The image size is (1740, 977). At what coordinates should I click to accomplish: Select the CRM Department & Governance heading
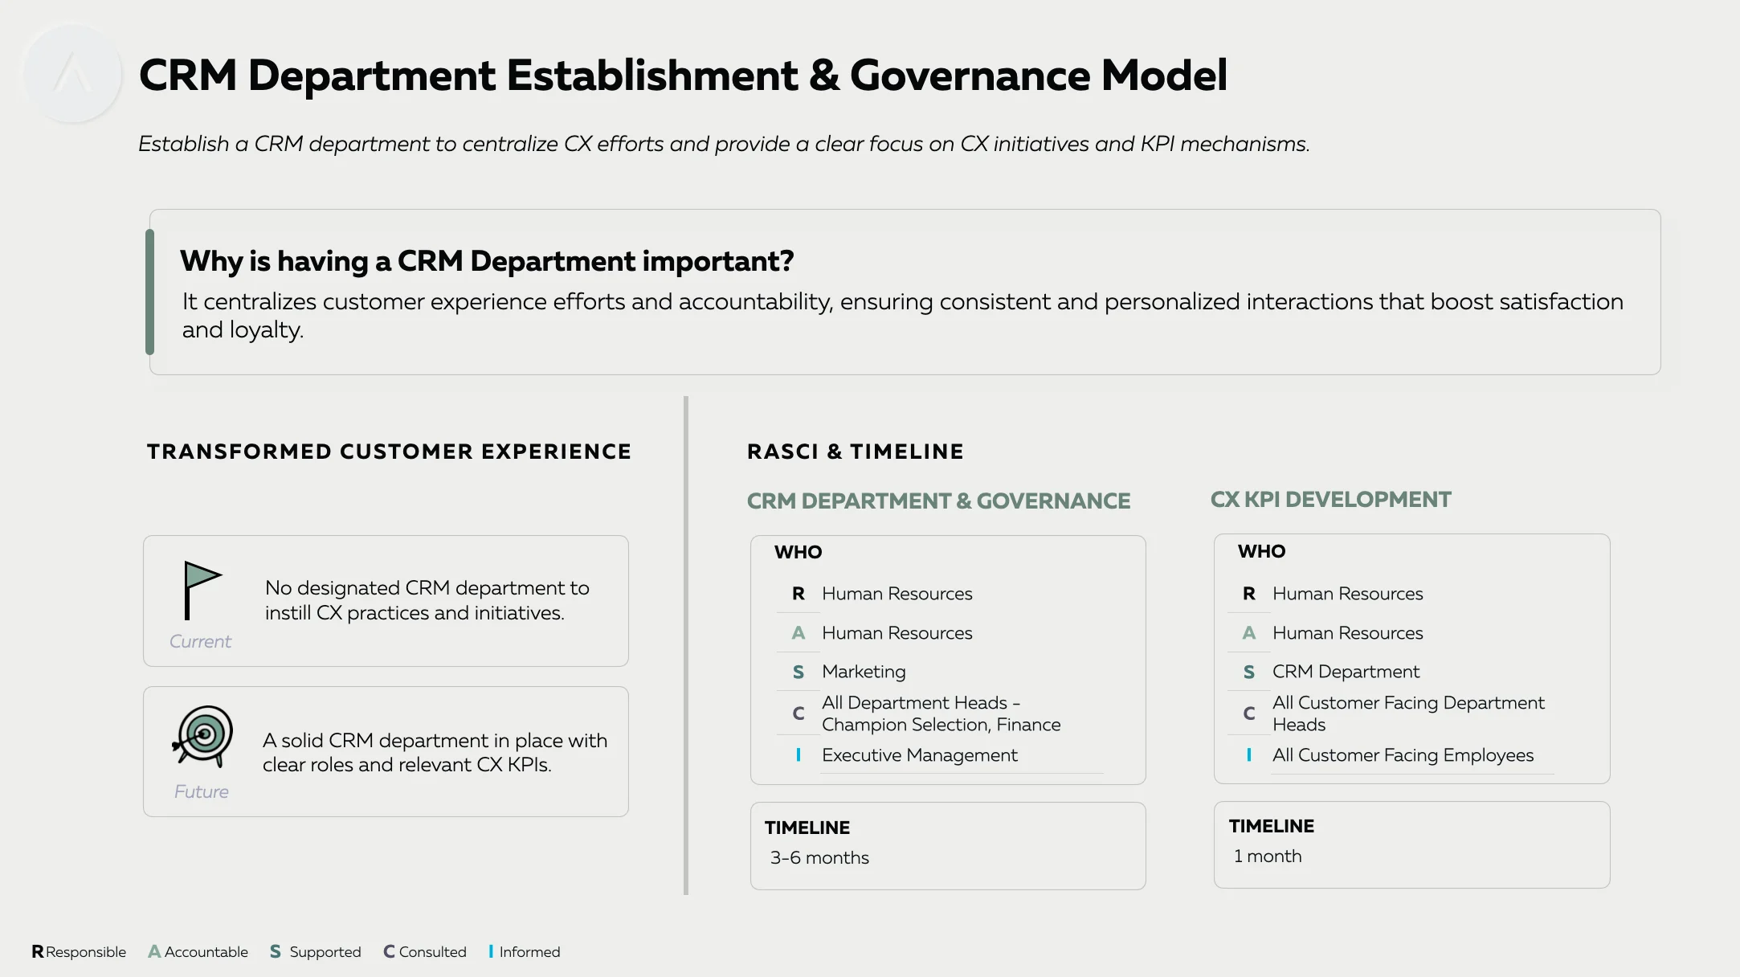coord(938,501)
